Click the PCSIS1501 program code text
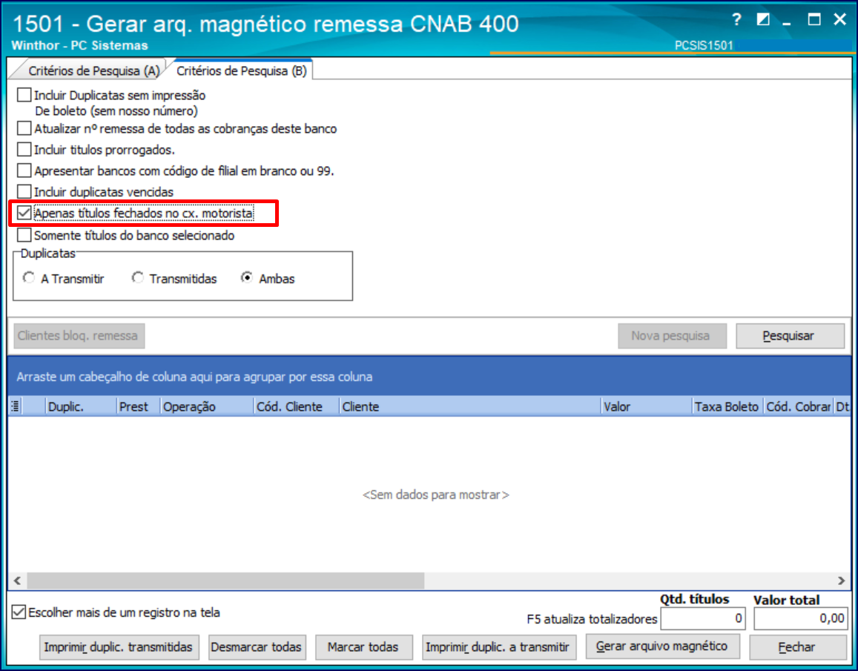The height and width of the screenshot is (671, 858). [703, 45]
